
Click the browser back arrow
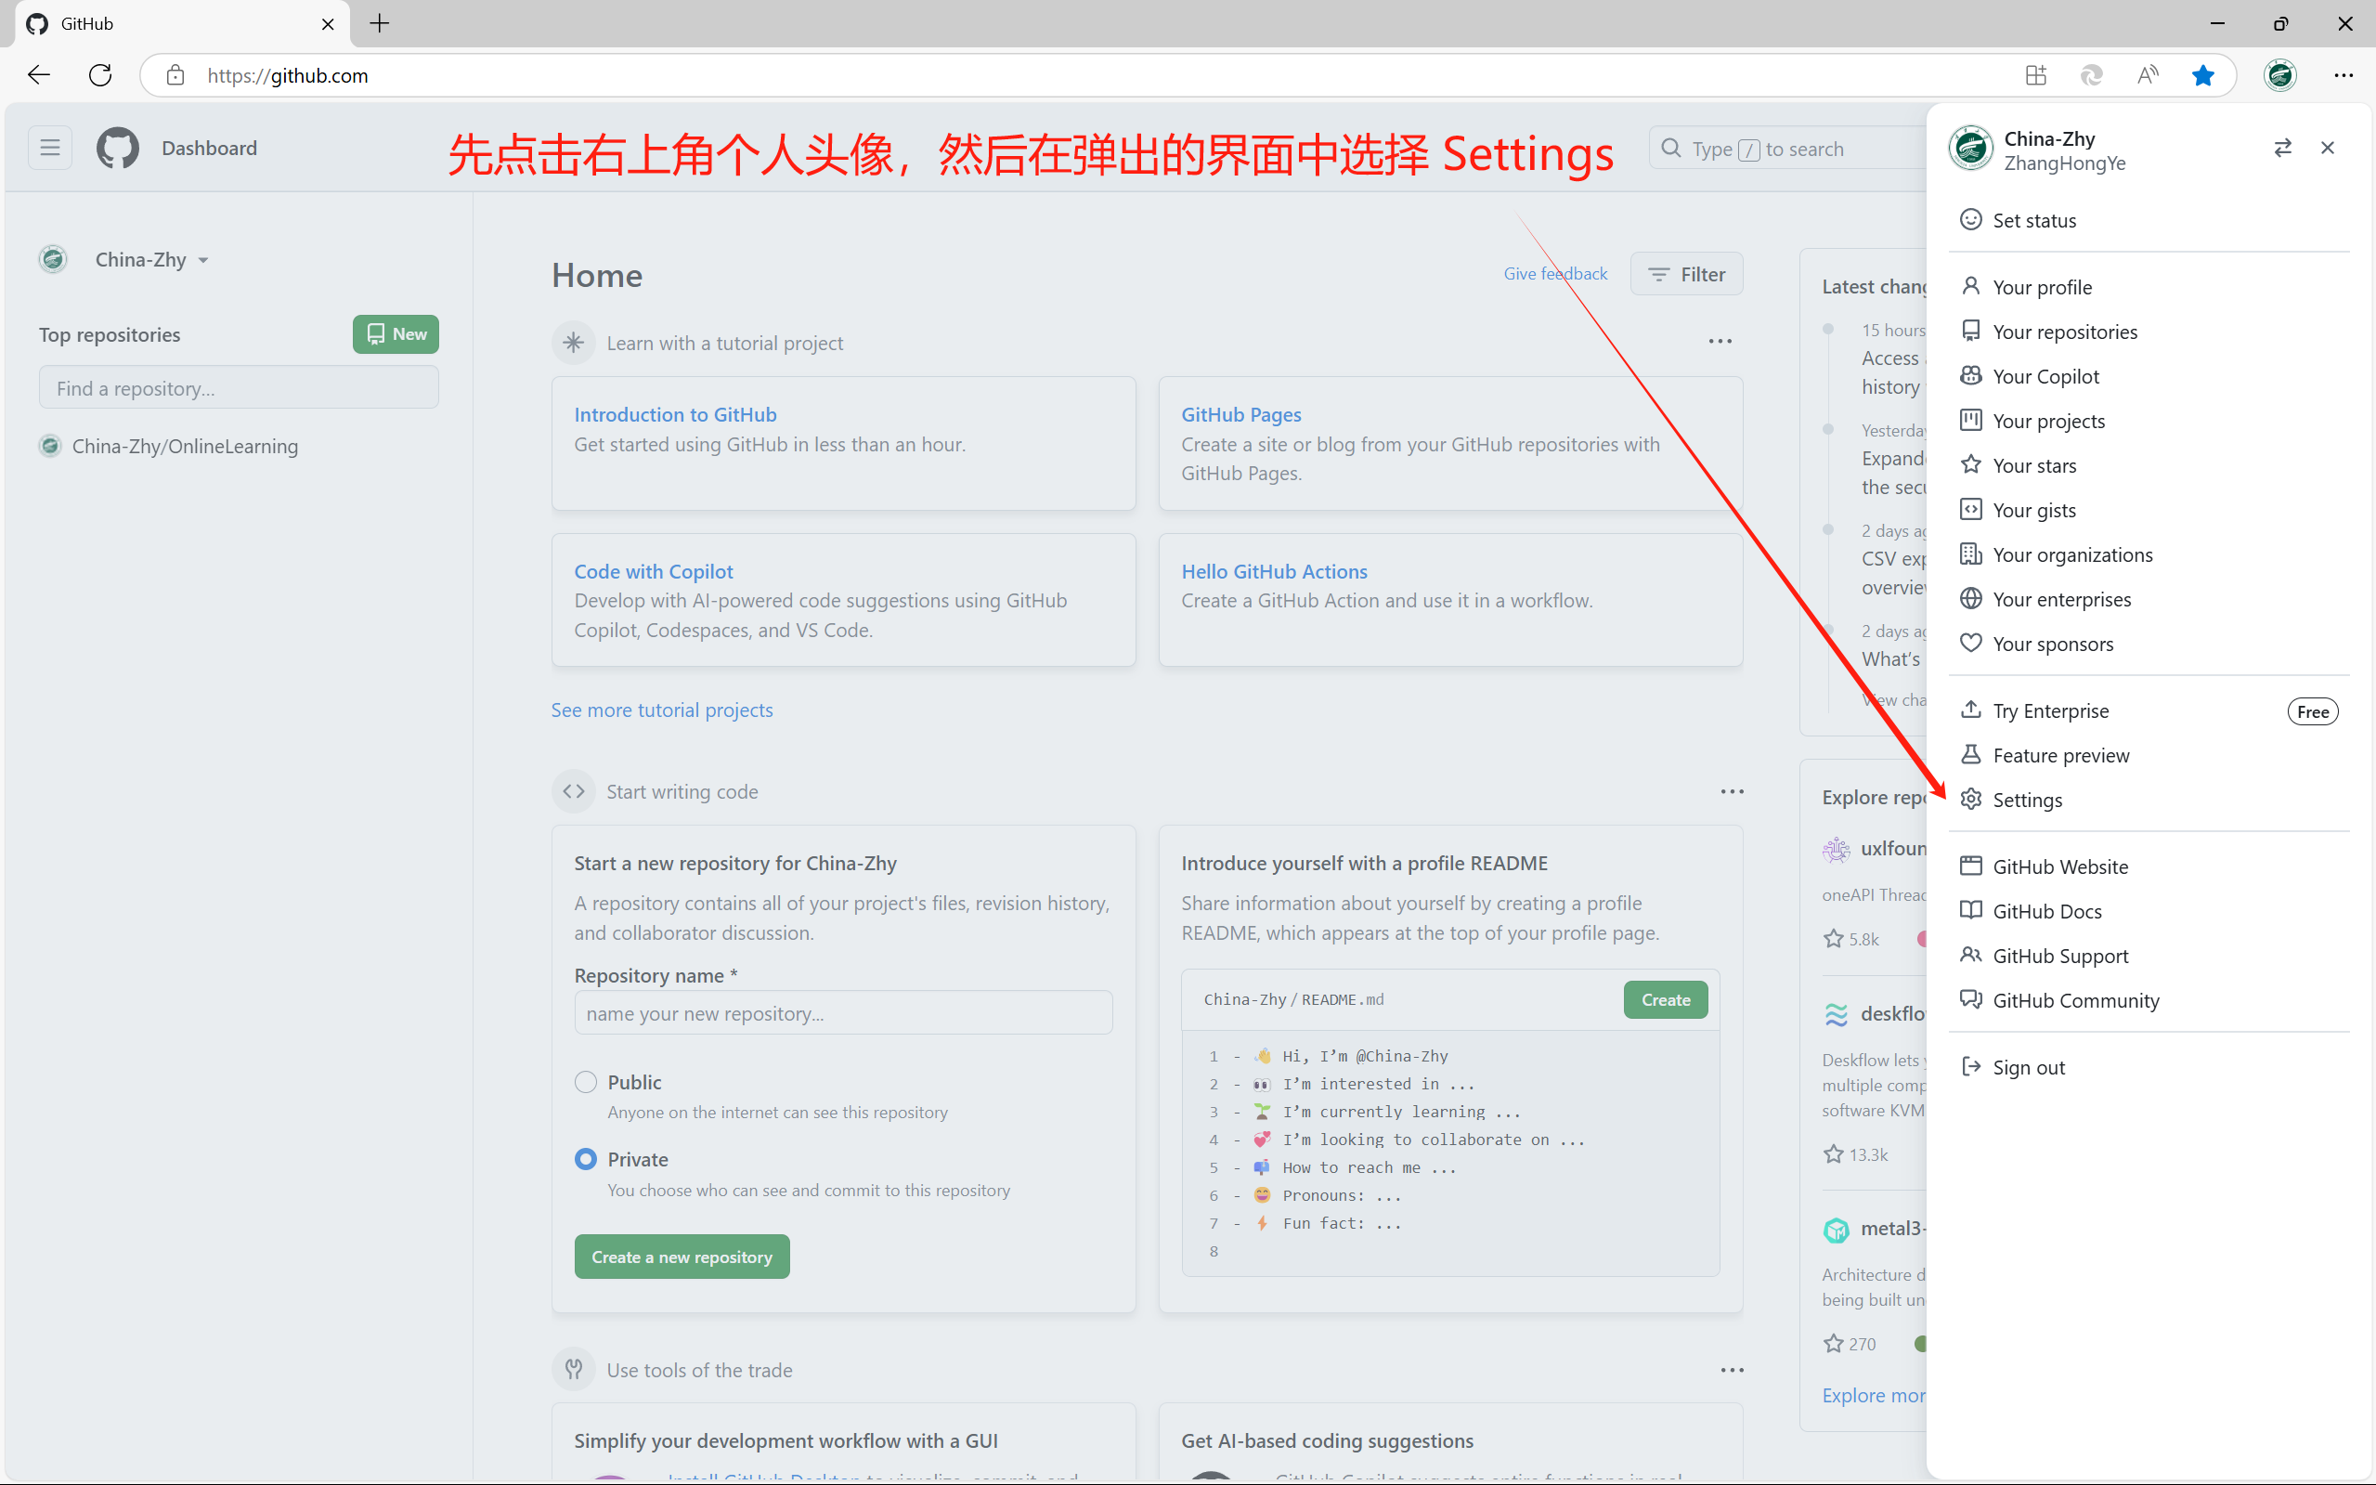click(38, 75)
